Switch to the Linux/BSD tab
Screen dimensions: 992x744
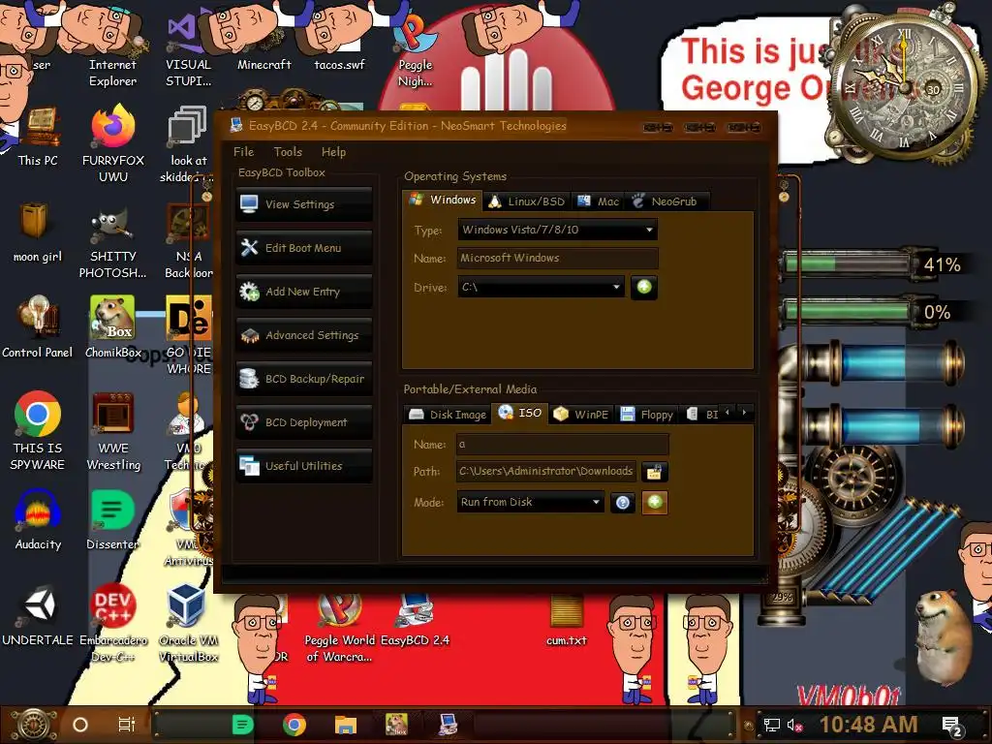click(x=527, y=201)
